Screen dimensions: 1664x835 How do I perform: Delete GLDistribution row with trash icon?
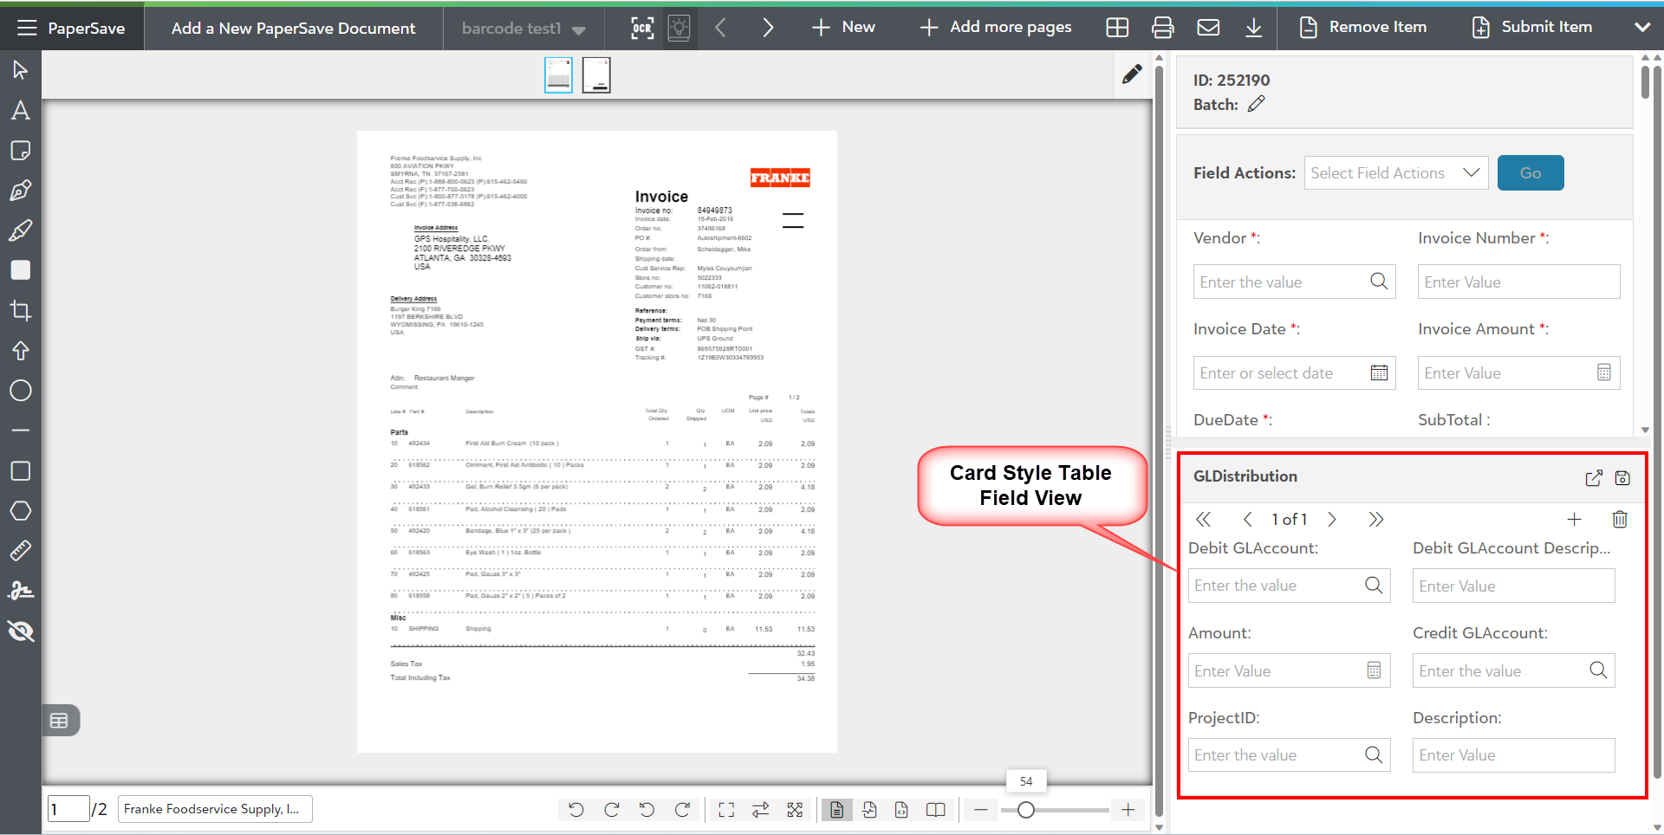(1619, 520)
